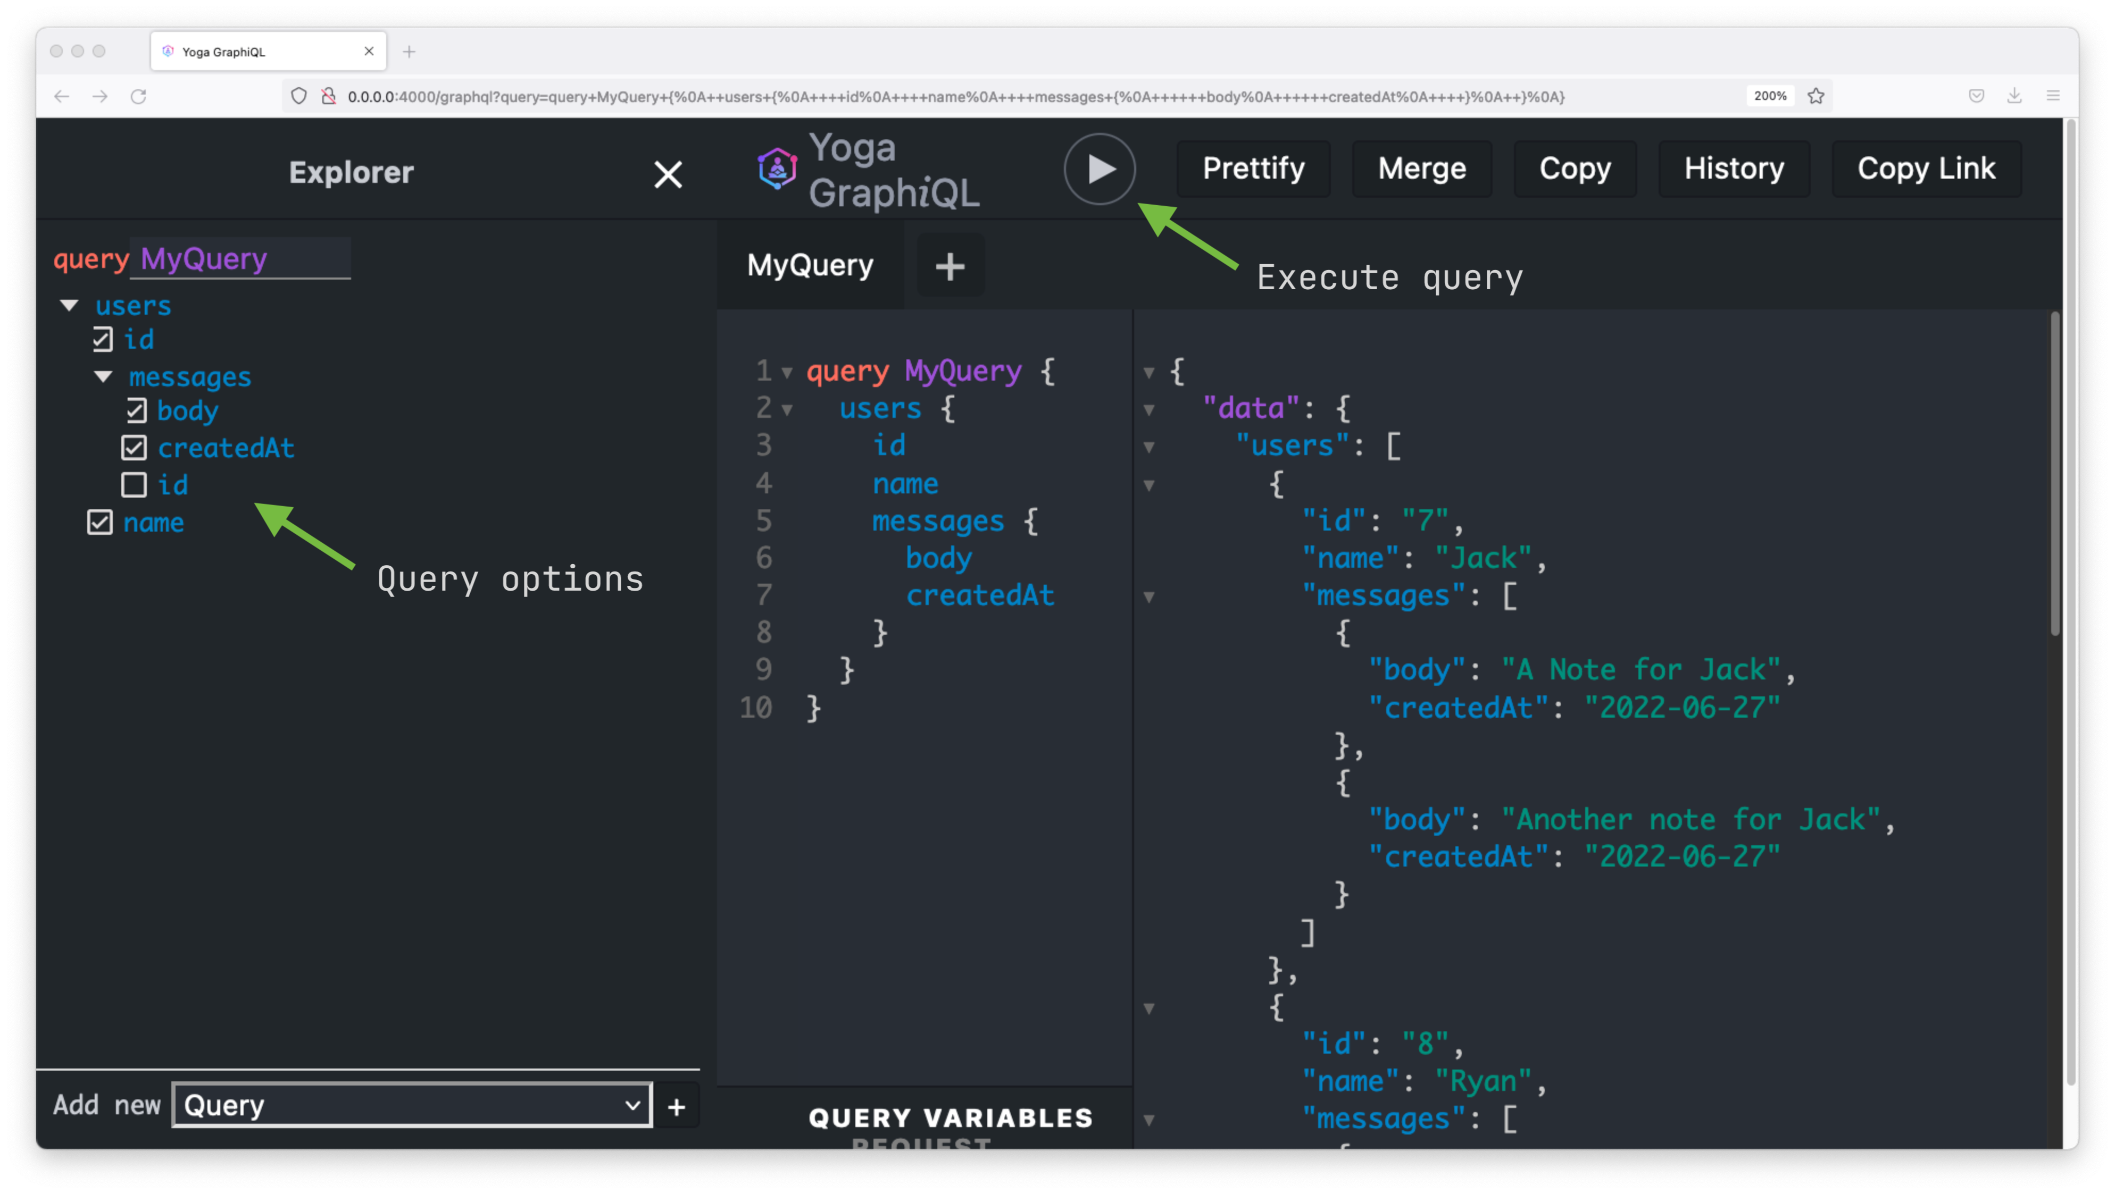Viewport: 2115px width, 1194px height.
Task: Uncheck the createdAt field checkbox
Action: coord(134,448)
